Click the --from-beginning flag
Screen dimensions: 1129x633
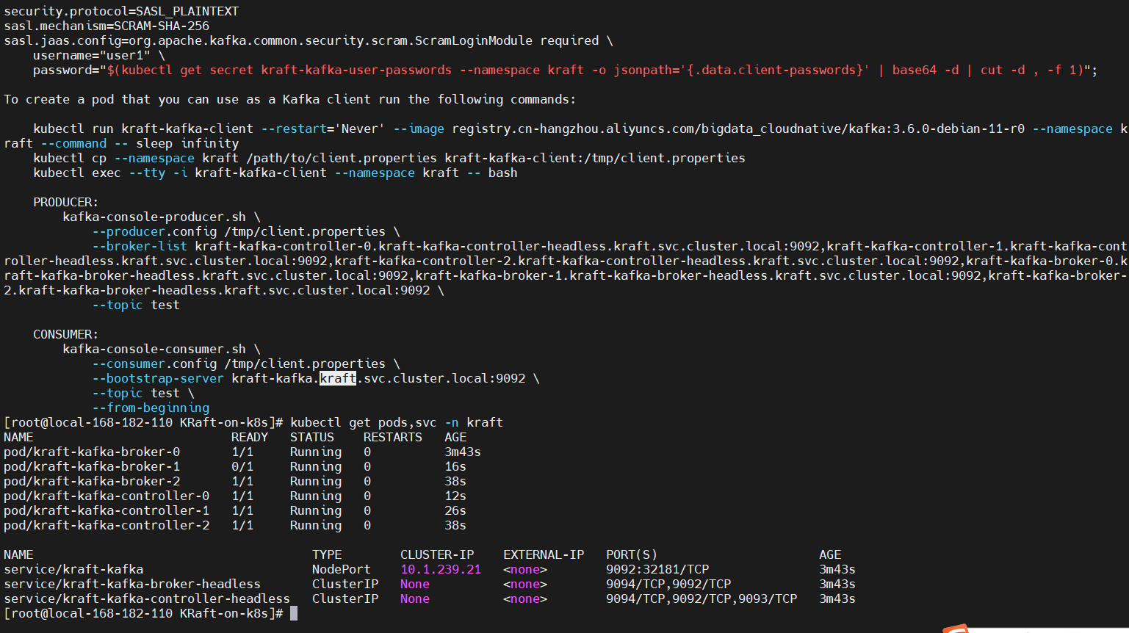point(151,408)
